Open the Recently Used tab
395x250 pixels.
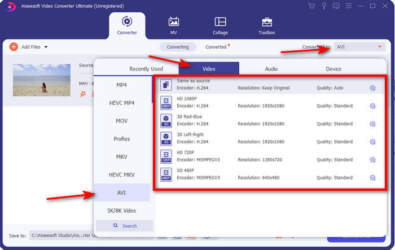[x=146, y=69]
